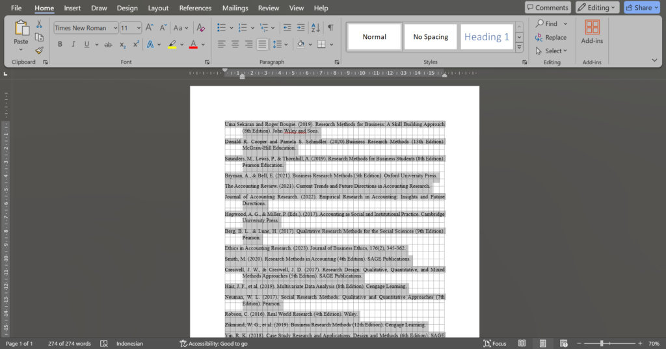Apply superscript formatting
The height and width of the screenshot is (349, 666).
pyautogui.click(x=136, y=45)
